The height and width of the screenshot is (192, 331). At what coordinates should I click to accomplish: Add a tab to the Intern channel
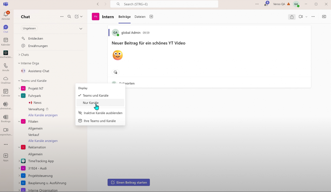coord(151,17)
